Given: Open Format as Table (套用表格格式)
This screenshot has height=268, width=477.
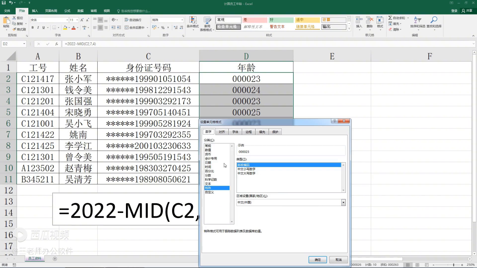Looking at the screenshot, I should pyautogui.click(x=207, y=23).
